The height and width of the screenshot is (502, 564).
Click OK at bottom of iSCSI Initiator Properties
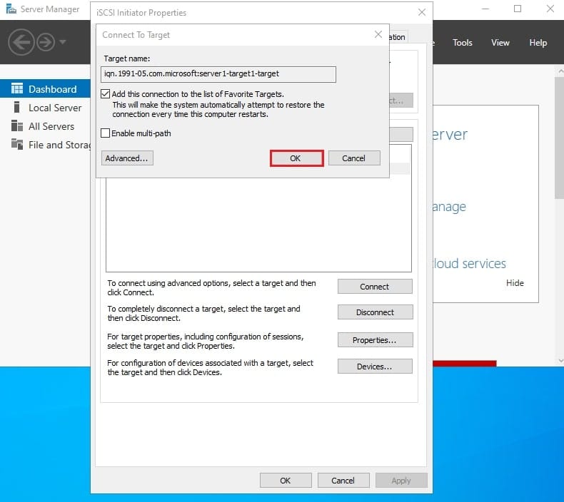click(286, 481)
